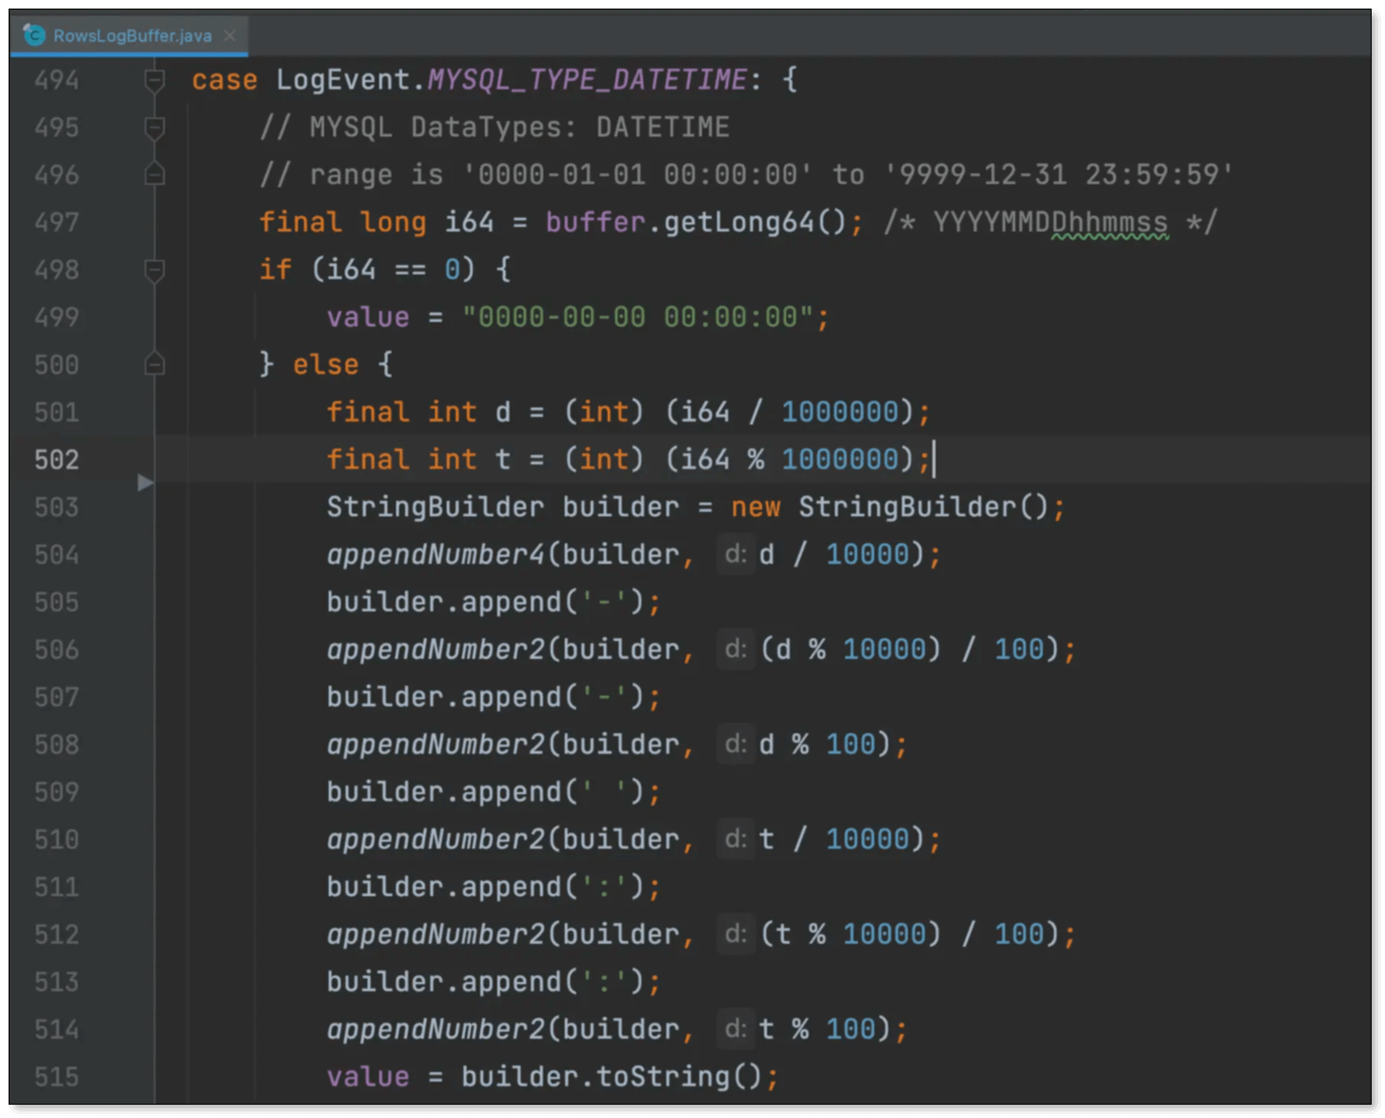Collapse the if block at line 498

(154, 270)
